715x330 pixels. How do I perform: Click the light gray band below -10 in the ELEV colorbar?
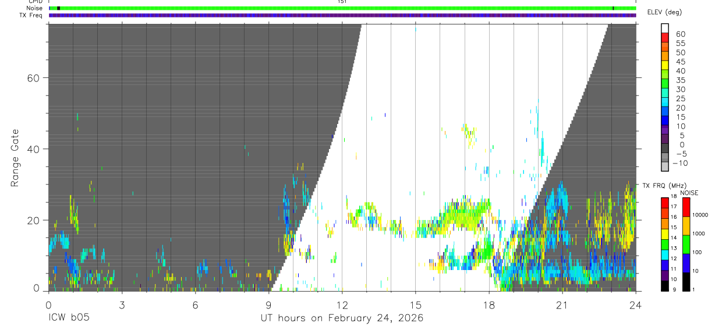(x=665, y=167)
